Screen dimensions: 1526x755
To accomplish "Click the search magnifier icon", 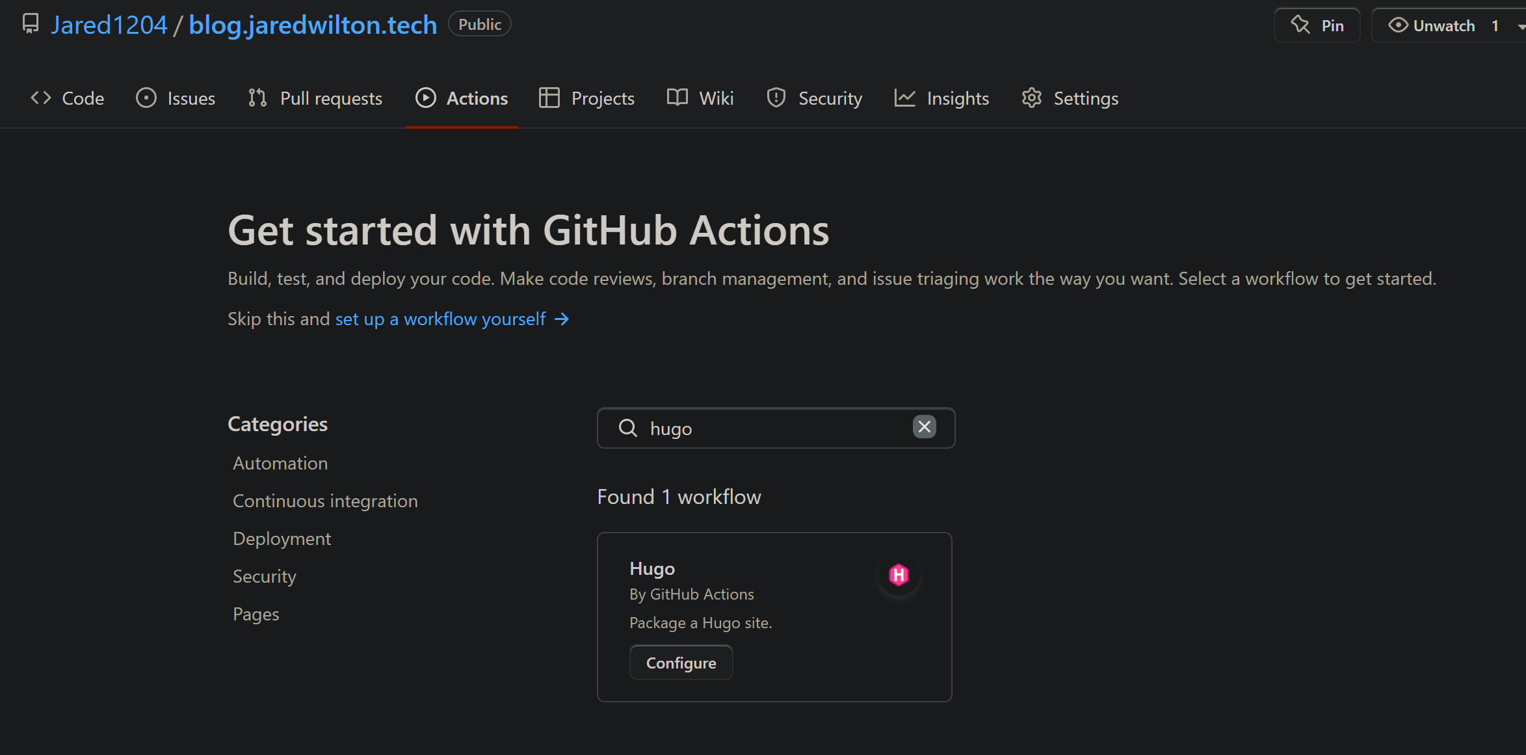I will point(627,428).
